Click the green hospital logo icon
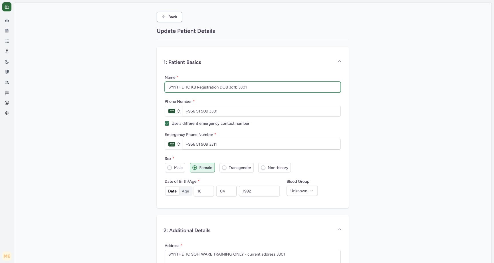Image resolution: width=494 pixels, height=263 pixels. [x=7, y=7]
